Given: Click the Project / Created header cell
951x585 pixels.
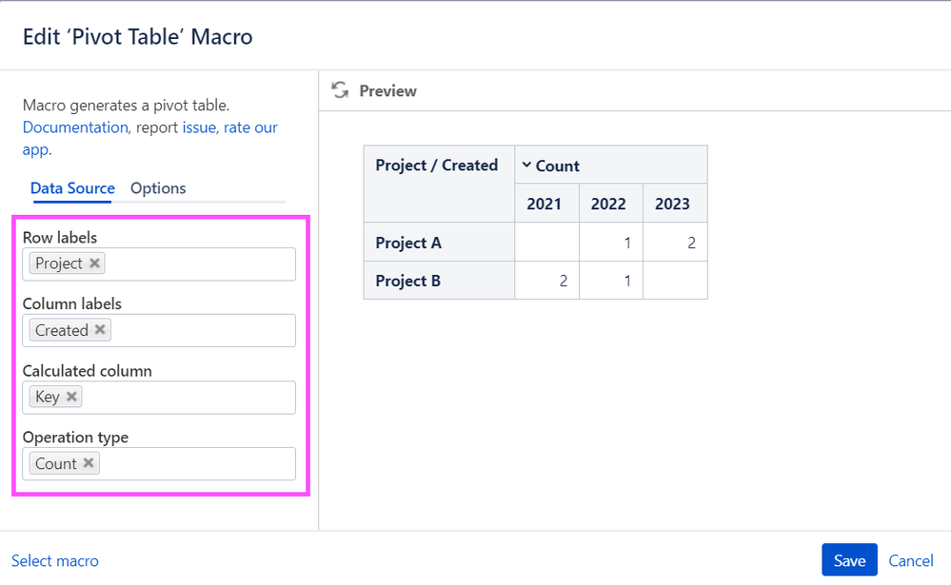Looking at the screenshot, I should [x=439, y=184].
